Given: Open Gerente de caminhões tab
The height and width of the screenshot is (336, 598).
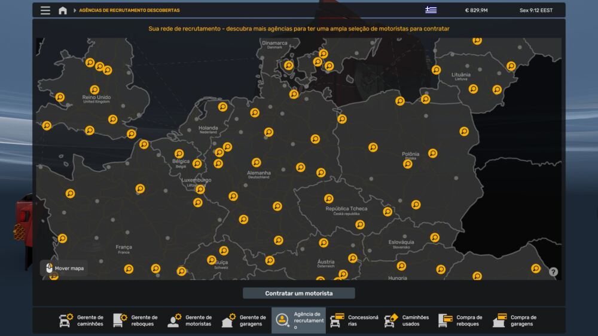Looking at the screenshot, I should pyautogui.click(x=82, y=320).
